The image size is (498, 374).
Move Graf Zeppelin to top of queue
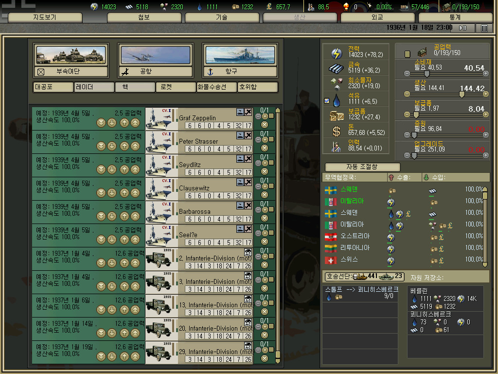point(135,122)
